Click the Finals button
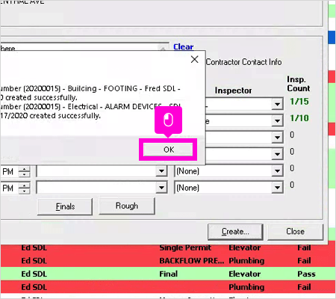This screenshot has height=299, width=336. (x=65, y=206)
